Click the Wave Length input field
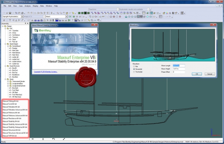 tap(179, 65)
